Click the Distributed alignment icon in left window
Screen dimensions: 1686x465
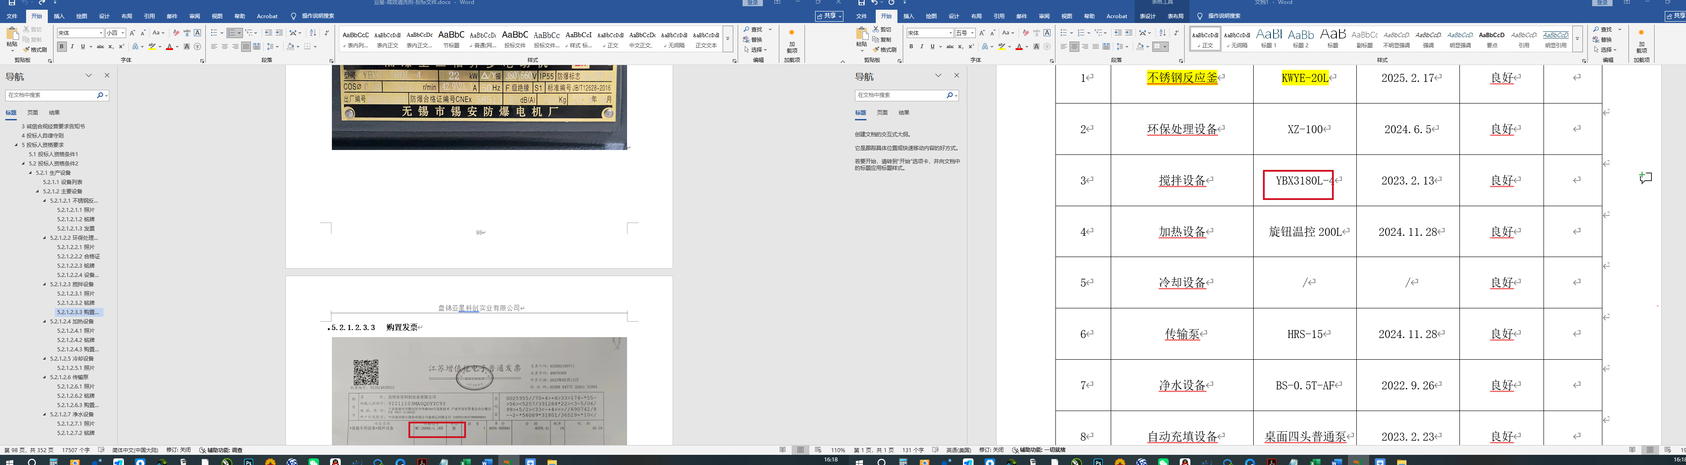click(x=257, y=46)
